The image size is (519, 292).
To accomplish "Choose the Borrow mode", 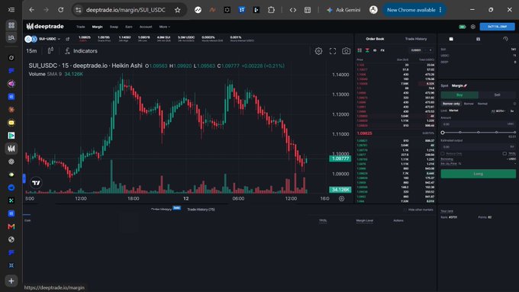I will [x=469, y=104].
